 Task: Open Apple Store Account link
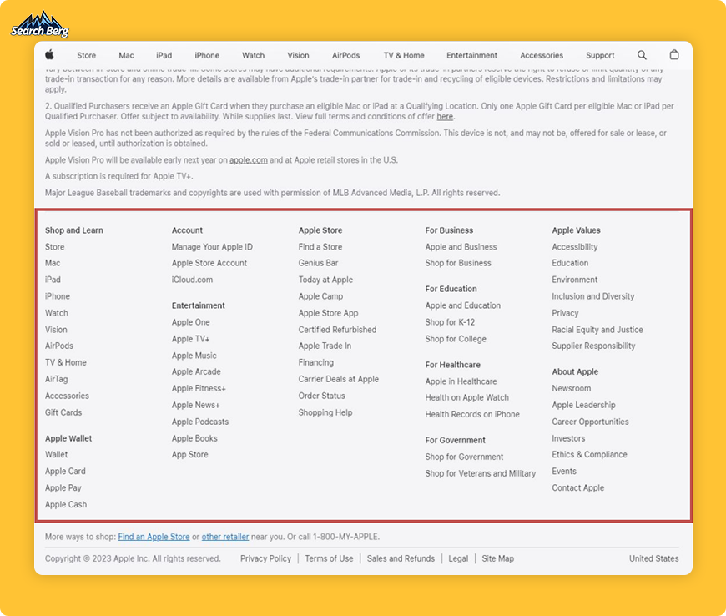click(x=209, y=263)
